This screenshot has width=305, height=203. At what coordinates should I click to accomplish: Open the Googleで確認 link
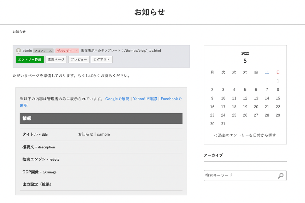(117, 99)
